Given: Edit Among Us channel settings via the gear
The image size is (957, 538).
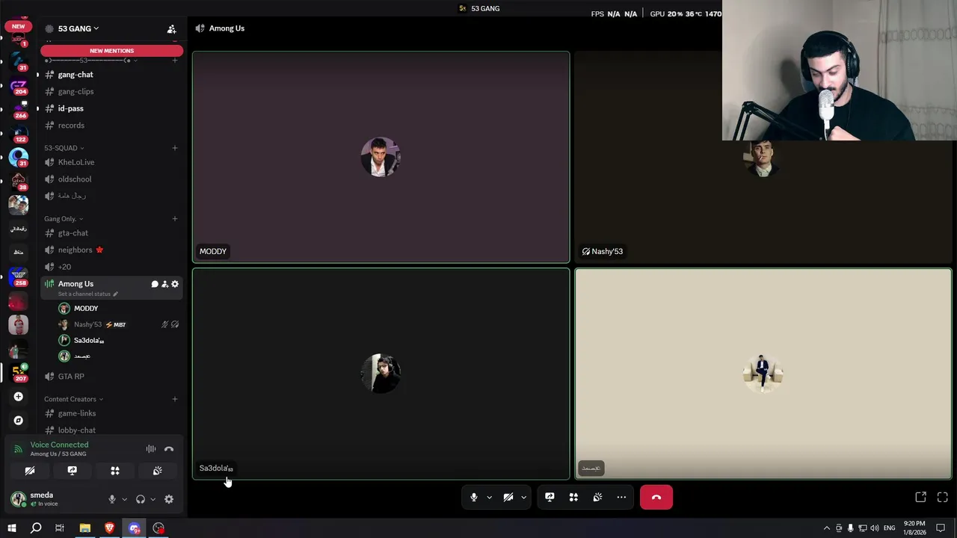Looking at the screenshot, I should click(x=175, y=284).
